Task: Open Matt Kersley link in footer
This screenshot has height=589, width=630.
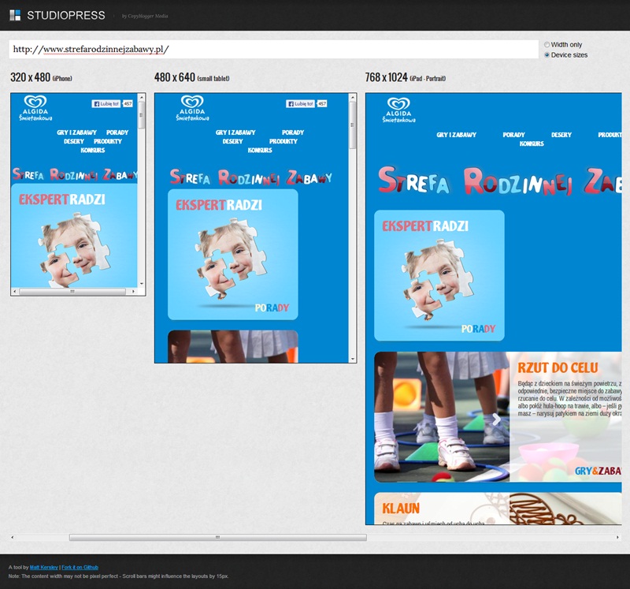Action: click(44, 567)
